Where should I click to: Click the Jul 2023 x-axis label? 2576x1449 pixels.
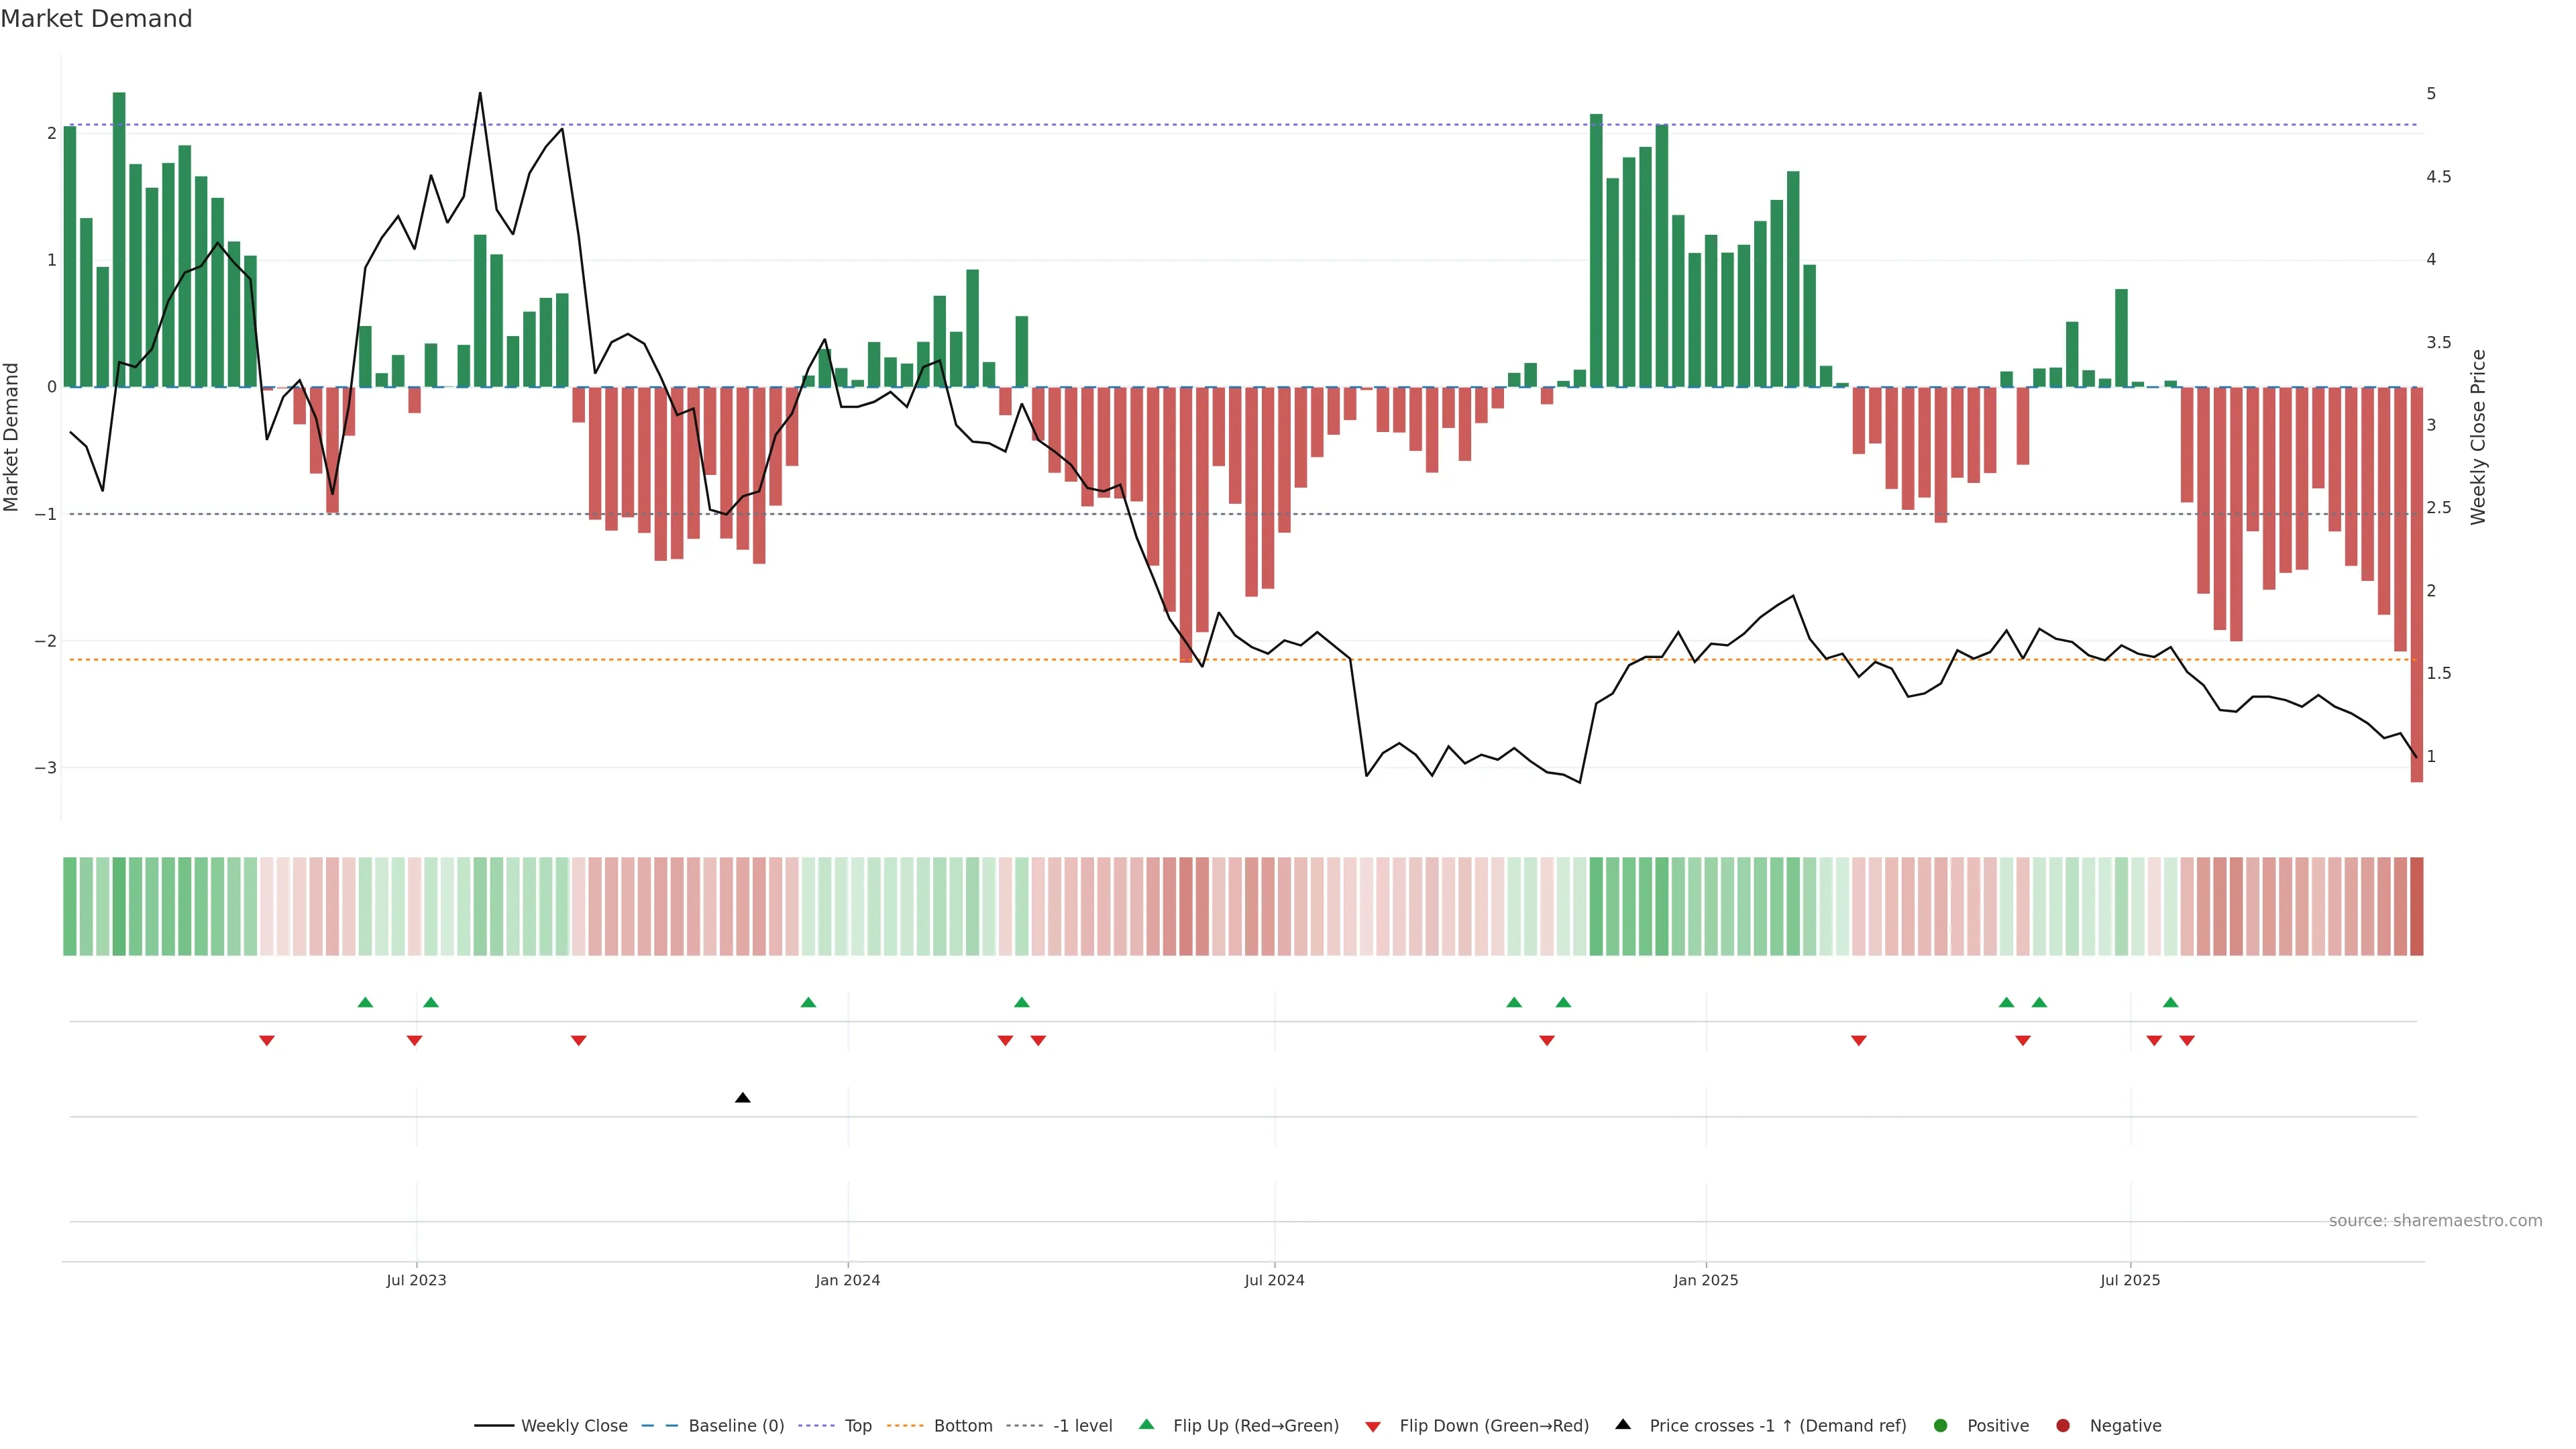416,1280
